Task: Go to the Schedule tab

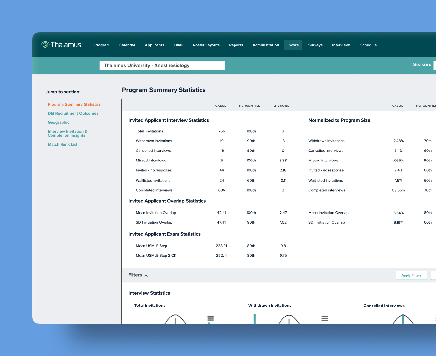Action: click(368, 45)
